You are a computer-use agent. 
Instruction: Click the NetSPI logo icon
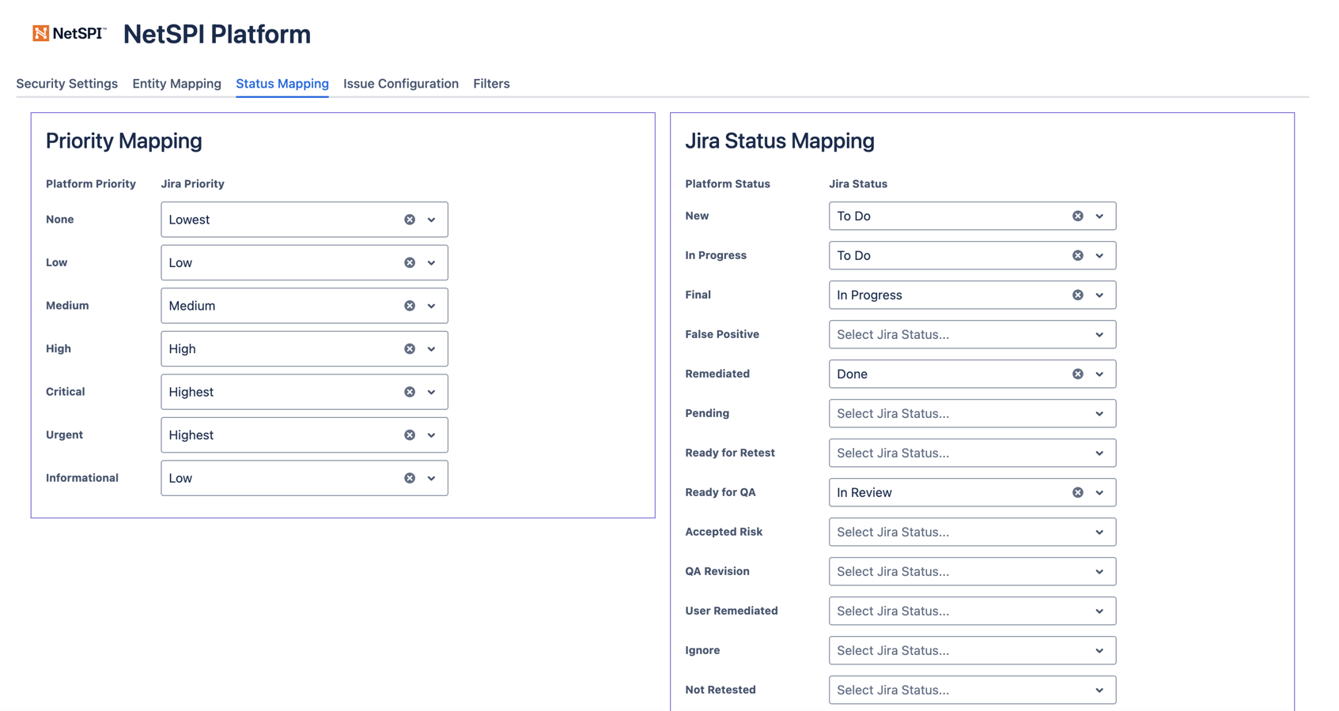tap(41, 33)
